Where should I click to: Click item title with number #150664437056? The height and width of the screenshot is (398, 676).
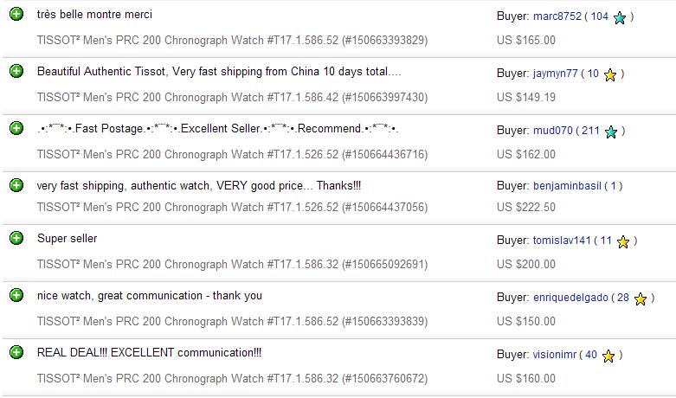click(232, 208)
